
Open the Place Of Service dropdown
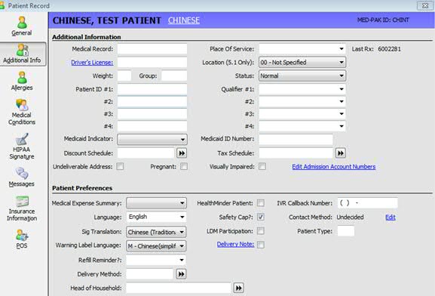(x=302, y=49)
